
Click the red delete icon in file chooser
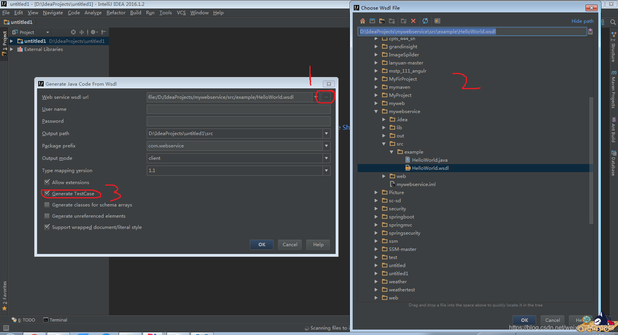(413, 21)
